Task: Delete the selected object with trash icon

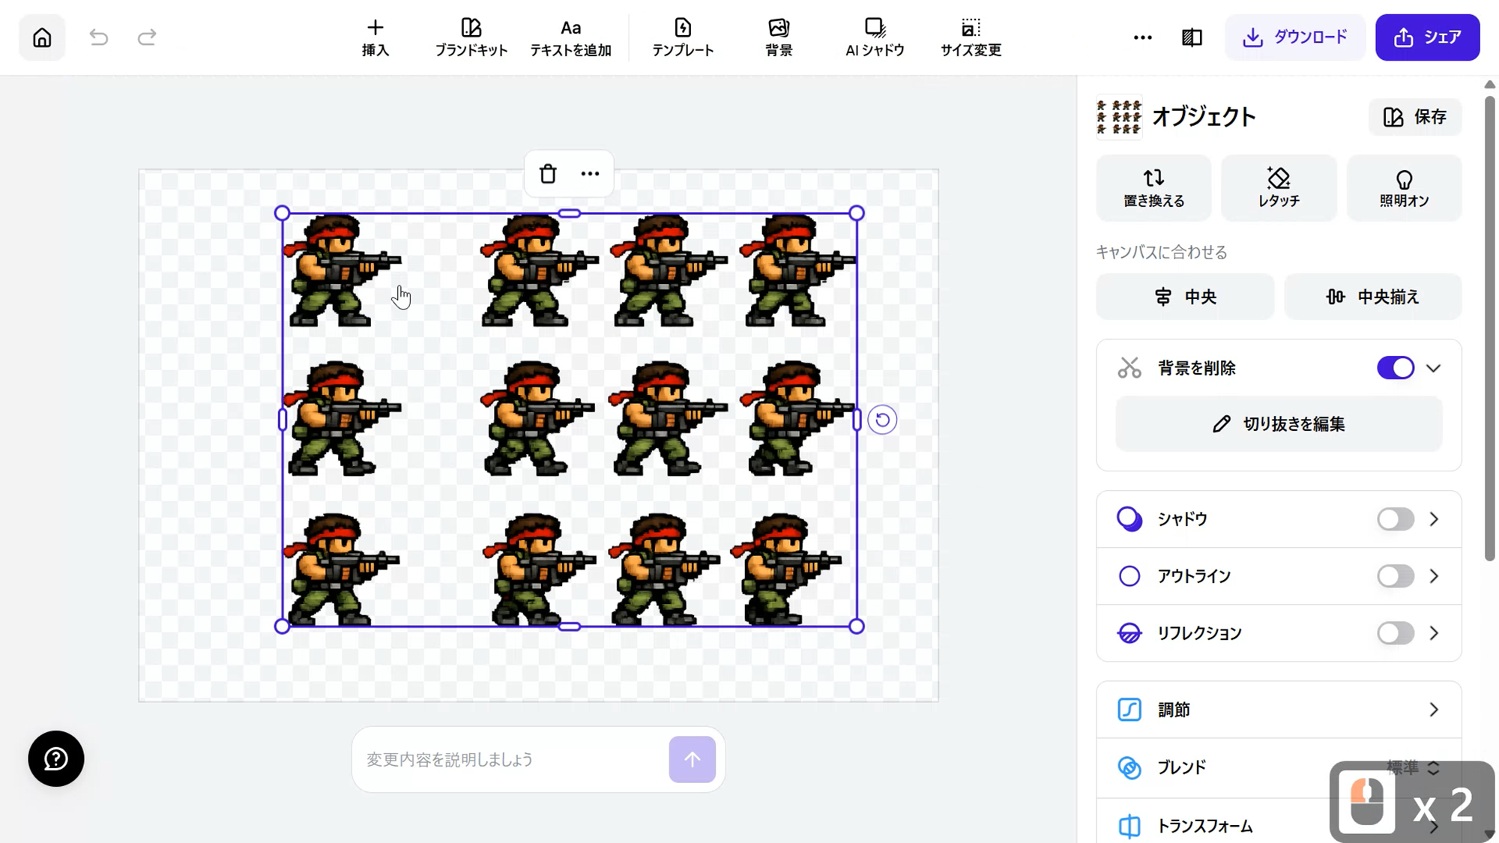Action: point(548,174)
